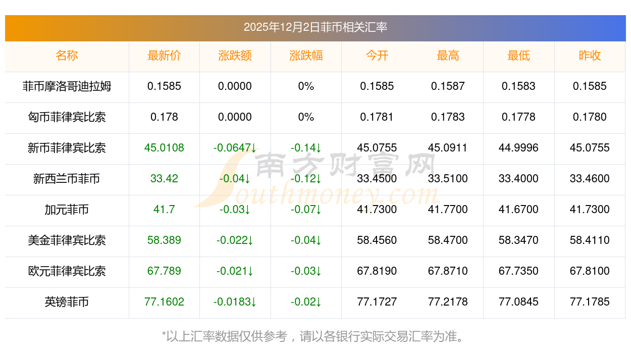Select the 今开 column header
631x352 pixels.
coord(377,56)
